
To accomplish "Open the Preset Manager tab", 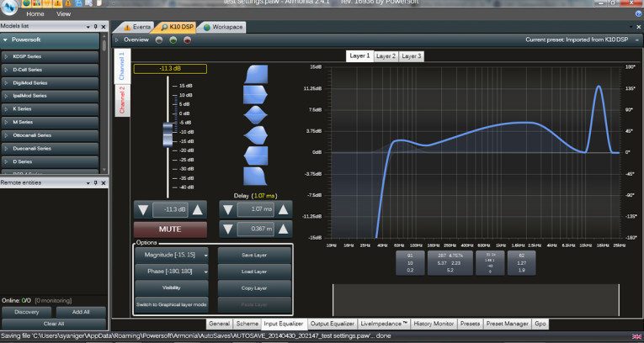I will 508,324.
